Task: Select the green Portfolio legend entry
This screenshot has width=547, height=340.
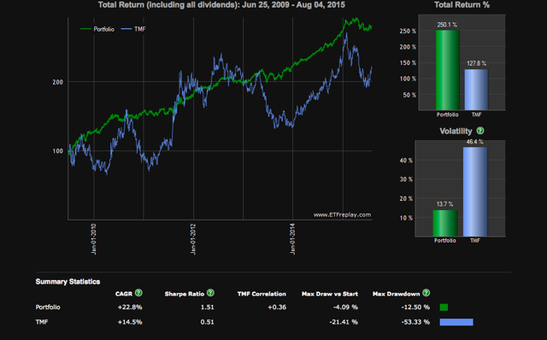Action: tap(97, 29)
